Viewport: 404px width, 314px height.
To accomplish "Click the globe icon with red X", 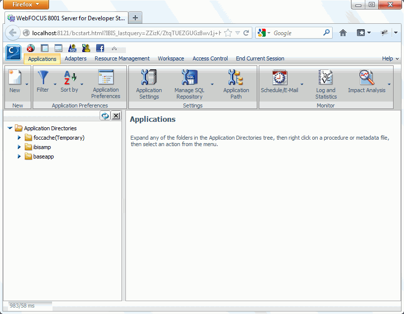I will 30,48.
